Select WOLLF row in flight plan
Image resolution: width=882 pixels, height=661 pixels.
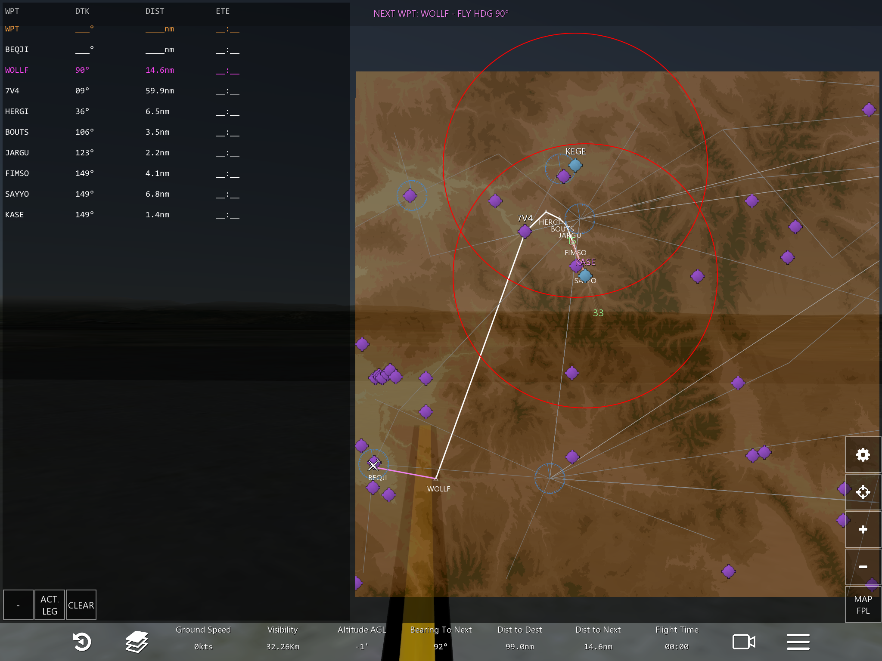pos(17,70)
